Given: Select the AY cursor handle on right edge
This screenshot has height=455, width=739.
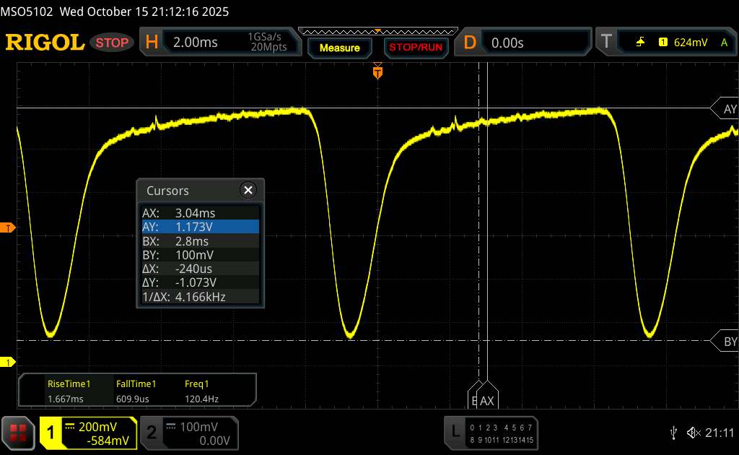Looking at the screenshot, I should tap(726, 109).
